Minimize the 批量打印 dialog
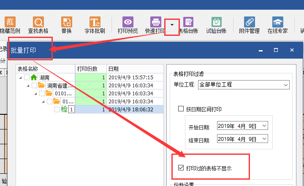Image resolution: width=304 pixels, height=186 pixels. coord(261,50)
